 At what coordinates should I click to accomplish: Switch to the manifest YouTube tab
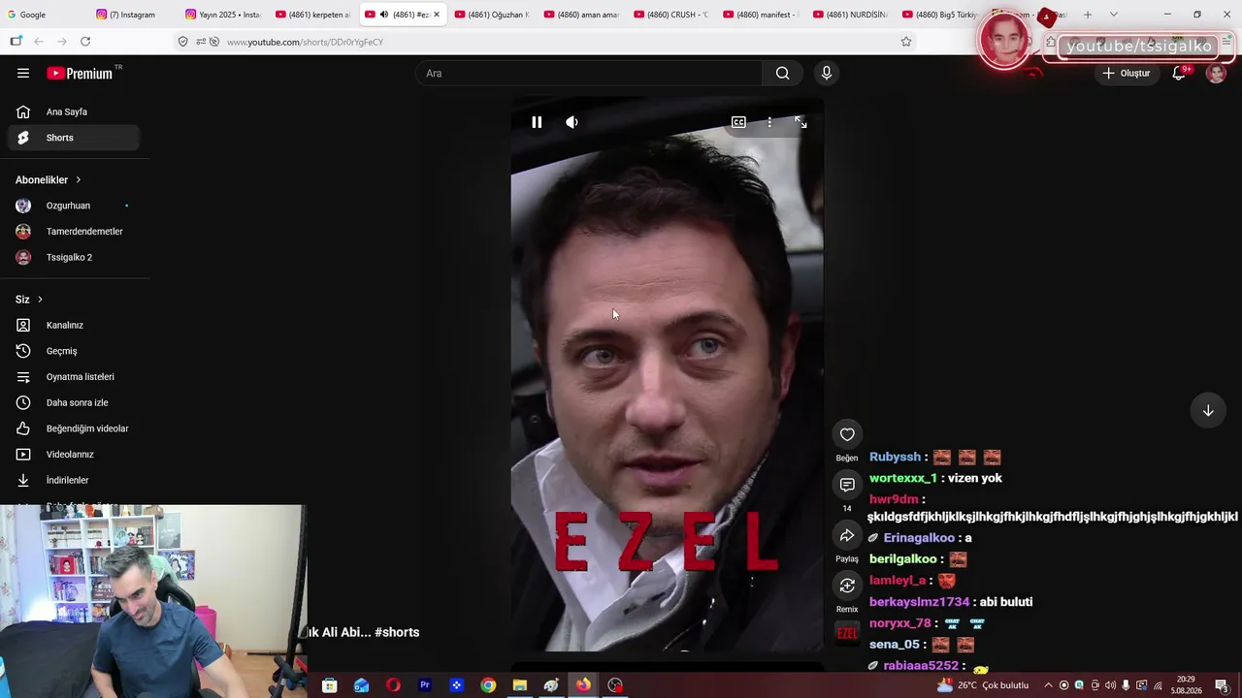(x=759, y=15)
